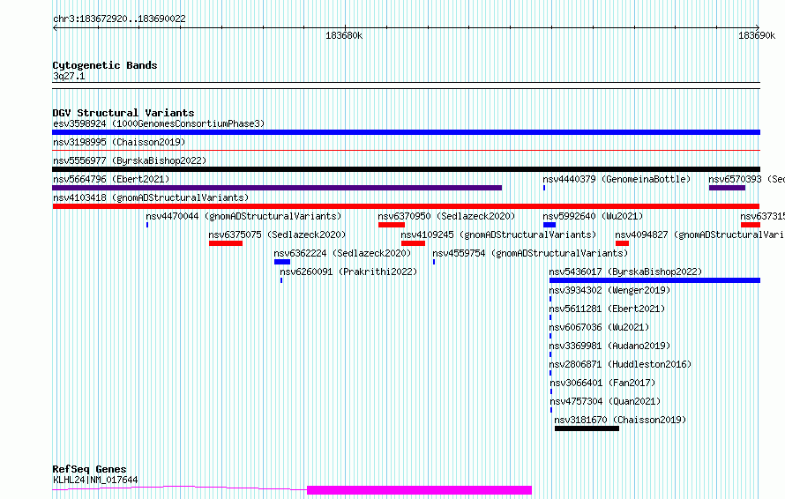Click nsv4109245 (gnomADStructuralVariants) label
The image size is (785, 499).
tap(498, 235)
